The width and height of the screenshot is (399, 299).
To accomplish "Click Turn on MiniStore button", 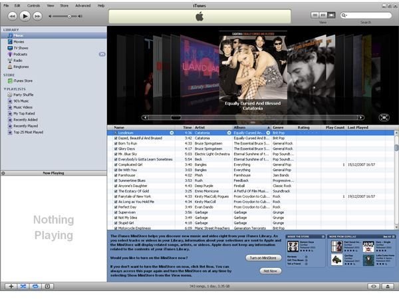I will pos(263,258).
